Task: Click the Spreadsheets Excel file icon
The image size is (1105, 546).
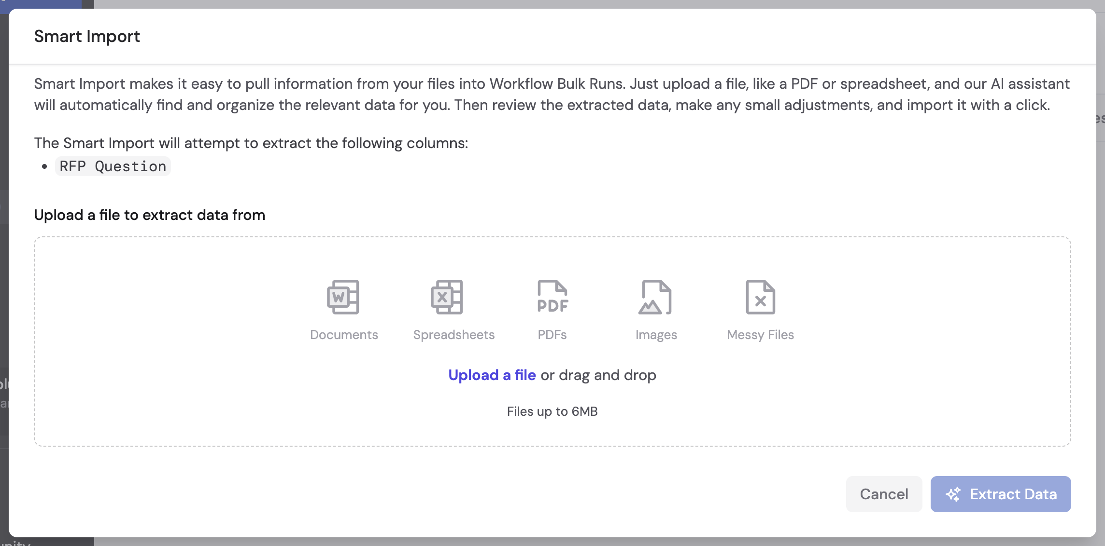Action: pos(447,297)
